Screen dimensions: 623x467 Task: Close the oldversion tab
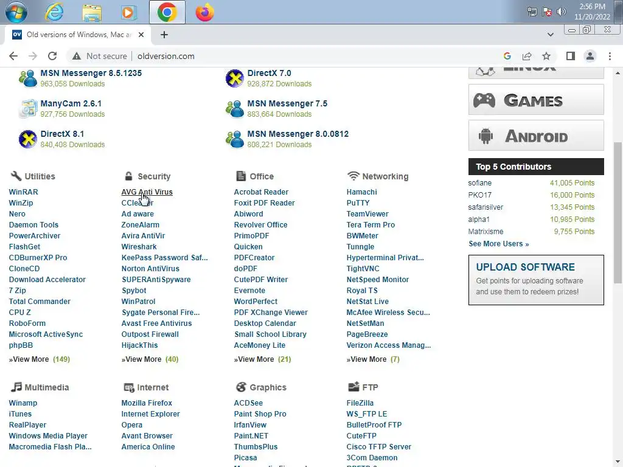pos(141,35)
